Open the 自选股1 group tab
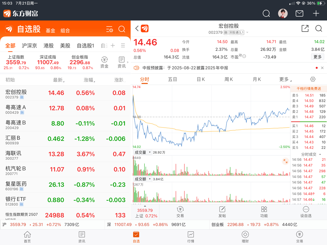The height and width of the screenshot is (245, 327). pyautogui.click(x=86, y=46)
